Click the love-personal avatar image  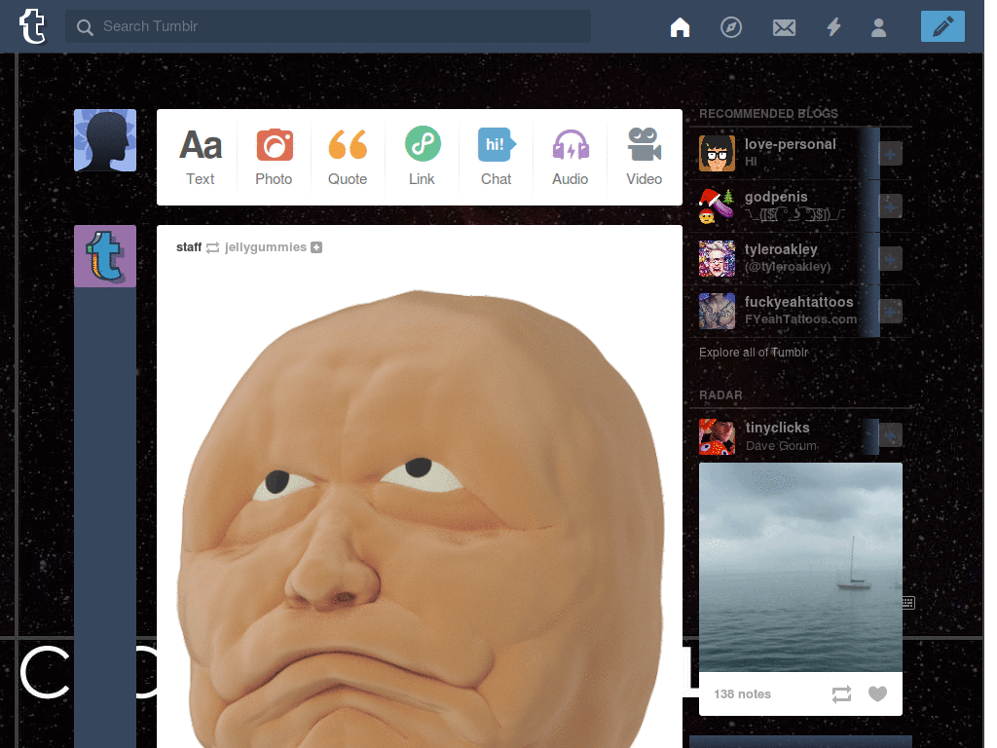[717, 153]
